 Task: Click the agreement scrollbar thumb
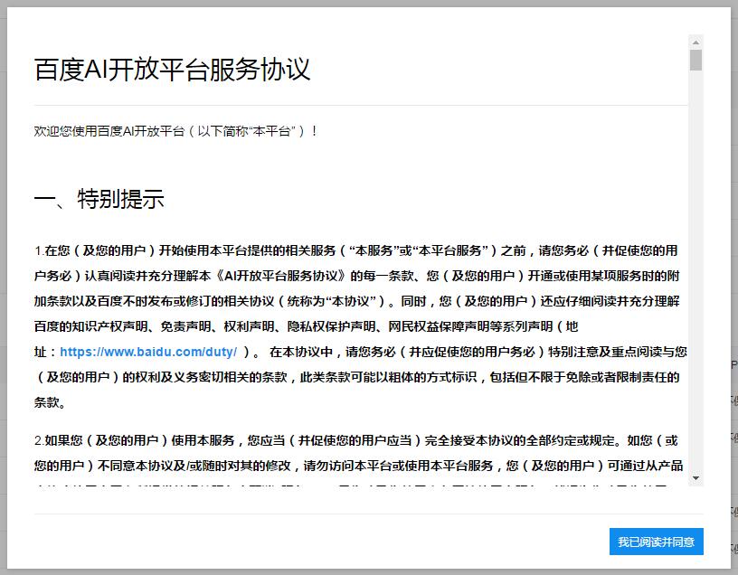click(695, 61)
